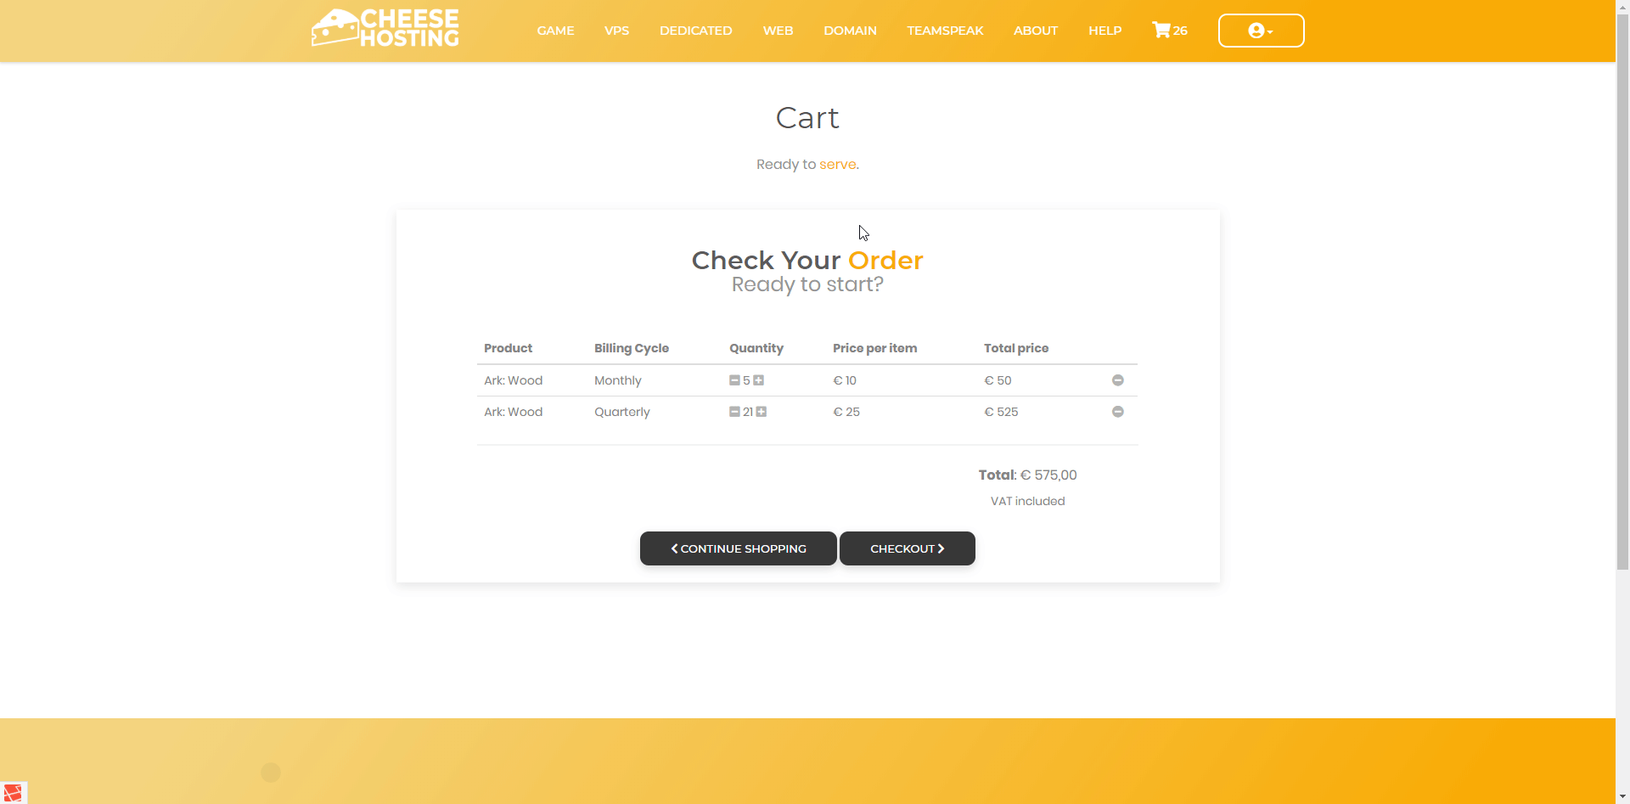Increase quantity of Quarterly Ark: Wood
1630x804 pixels.
point(762,412)
